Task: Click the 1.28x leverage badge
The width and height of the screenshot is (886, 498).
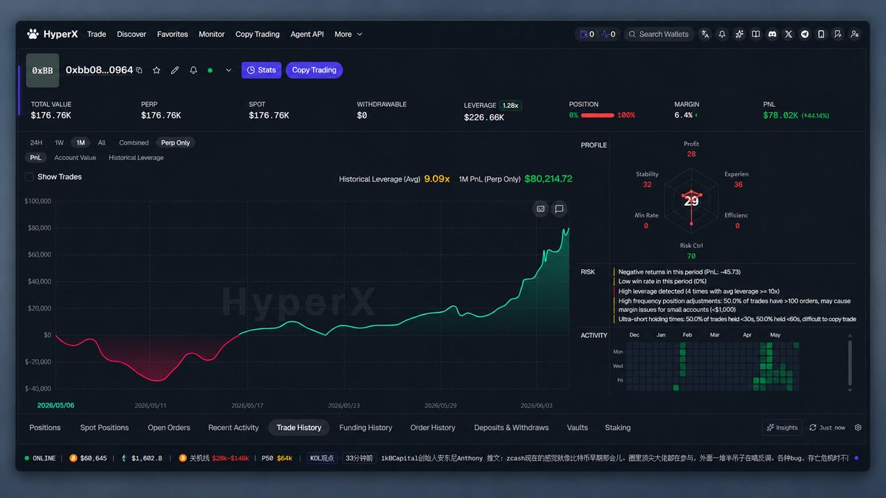Action: (510, 106)
